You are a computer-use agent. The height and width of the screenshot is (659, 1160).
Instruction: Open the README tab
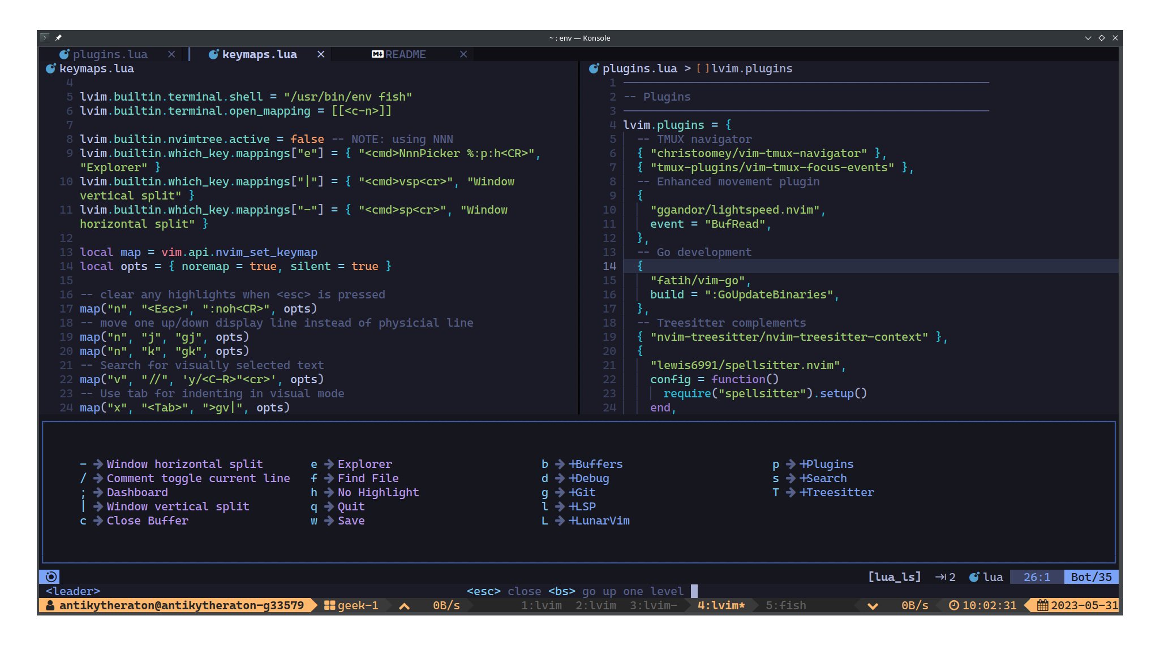[405, 54]
